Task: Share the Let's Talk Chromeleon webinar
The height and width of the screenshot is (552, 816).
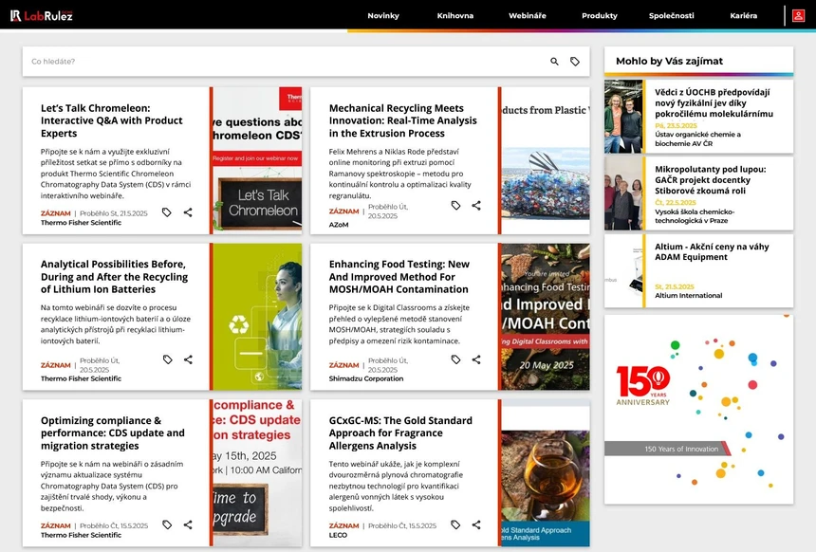Action: (x=188, y=212)
